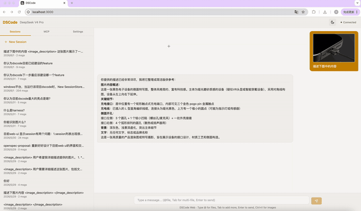
Task: Click the Connected status indicator
Action: click(348, 23)
